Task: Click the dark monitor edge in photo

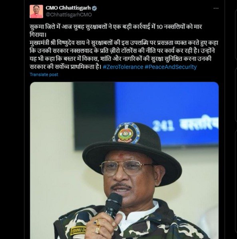Action: (x=94, y=116)
